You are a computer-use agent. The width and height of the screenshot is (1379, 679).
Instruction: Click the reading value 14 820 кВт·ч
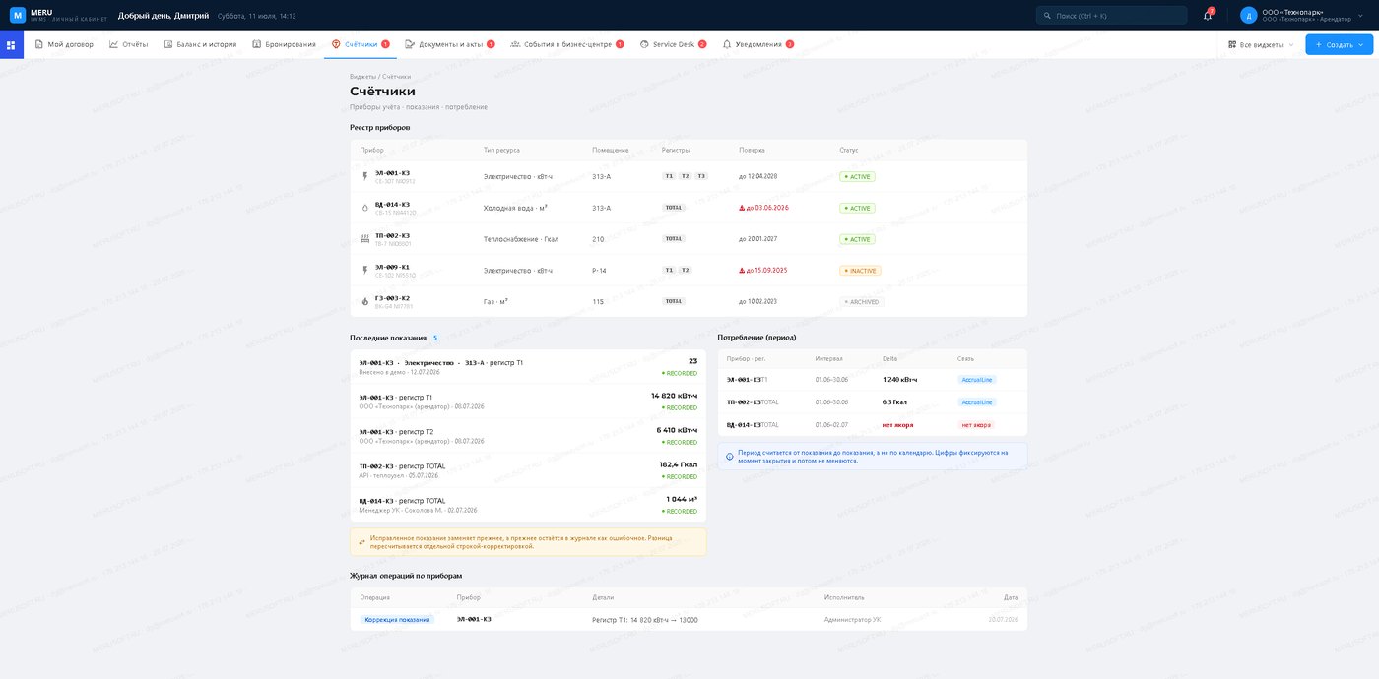[x=674, y=395]
